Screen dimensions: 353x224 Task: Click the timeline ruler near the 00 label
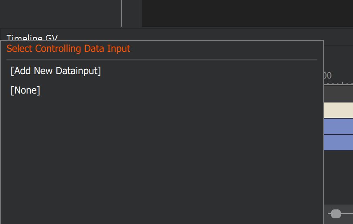[x=327, y=76]
